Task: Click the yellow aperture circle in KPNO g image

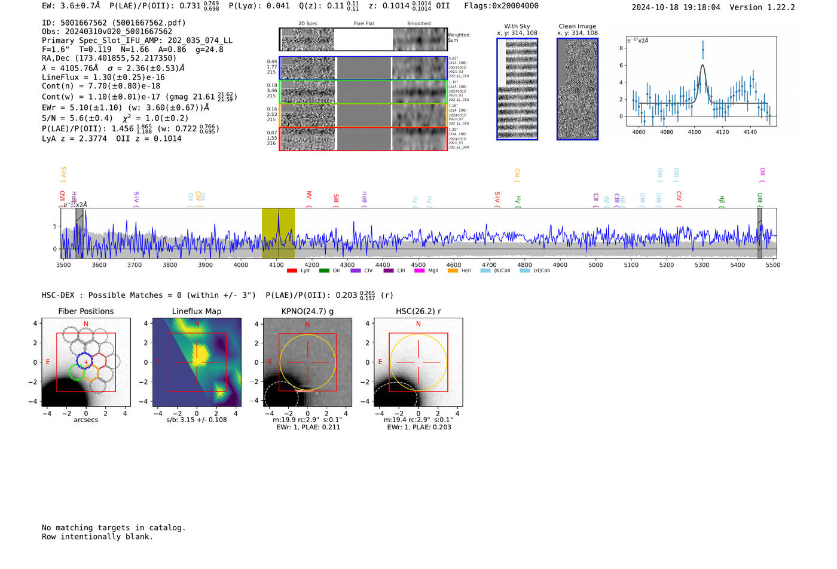Action: pos(307,362)
